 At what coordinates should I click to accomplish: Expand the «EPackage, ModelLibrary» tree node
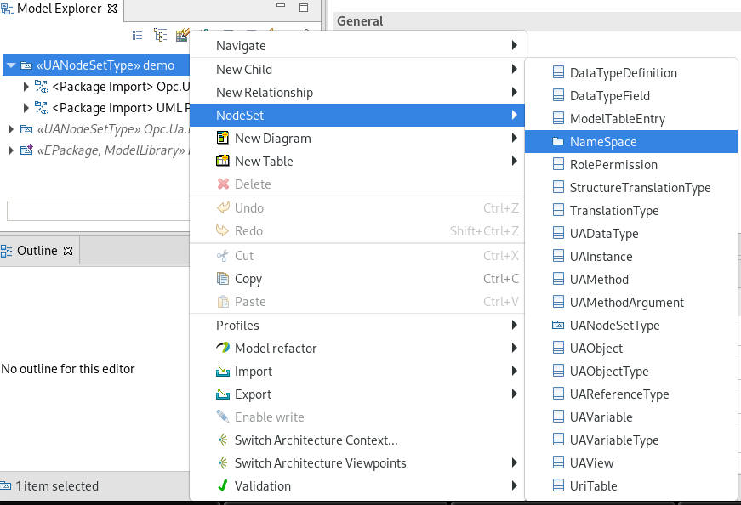(x=10, y=150)
